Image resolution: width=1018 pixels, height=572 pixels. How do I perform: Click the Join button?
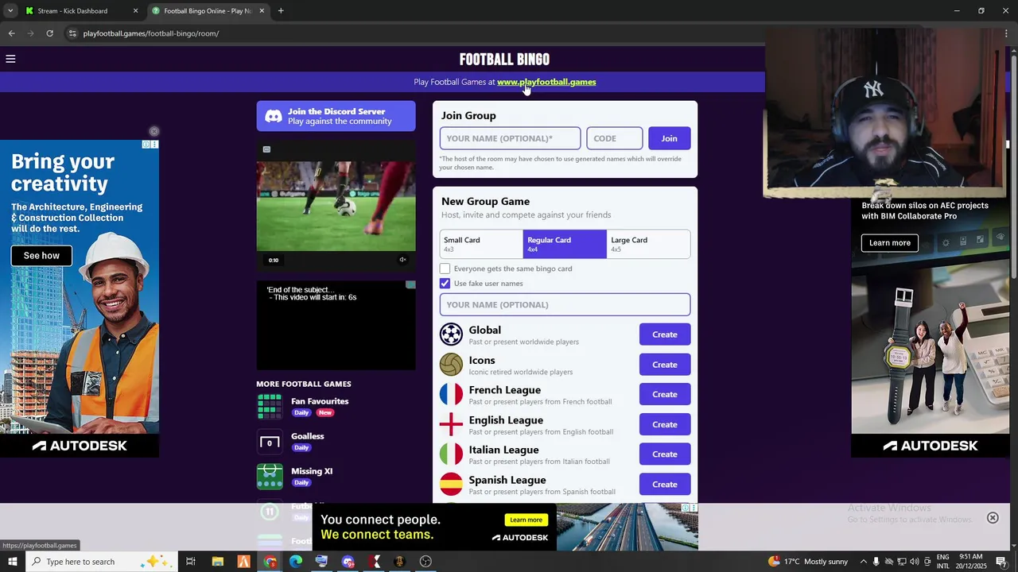[x=669, y=138]
